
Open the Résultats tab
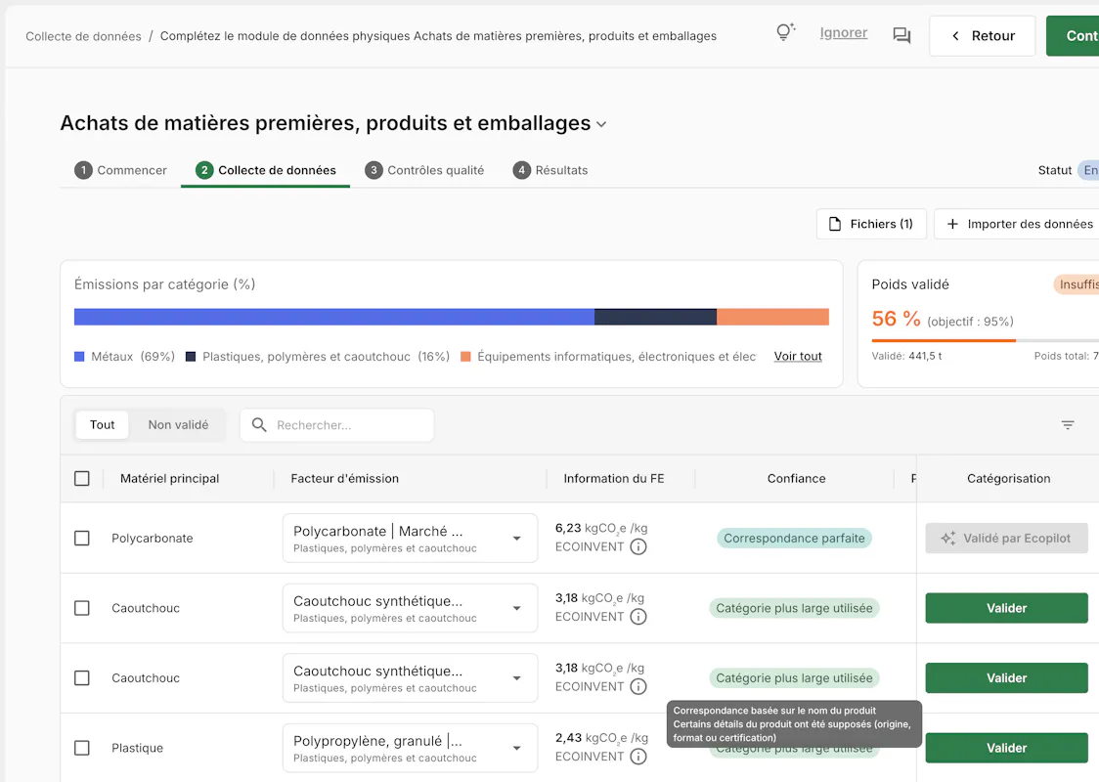pos(550,170)
